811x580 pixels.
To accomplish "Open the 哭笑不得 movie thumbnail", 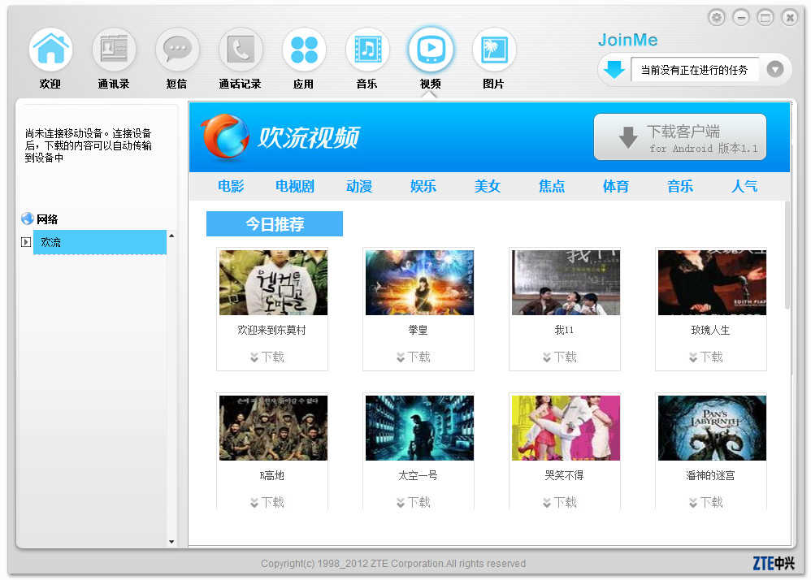I will tap(566, 428).
